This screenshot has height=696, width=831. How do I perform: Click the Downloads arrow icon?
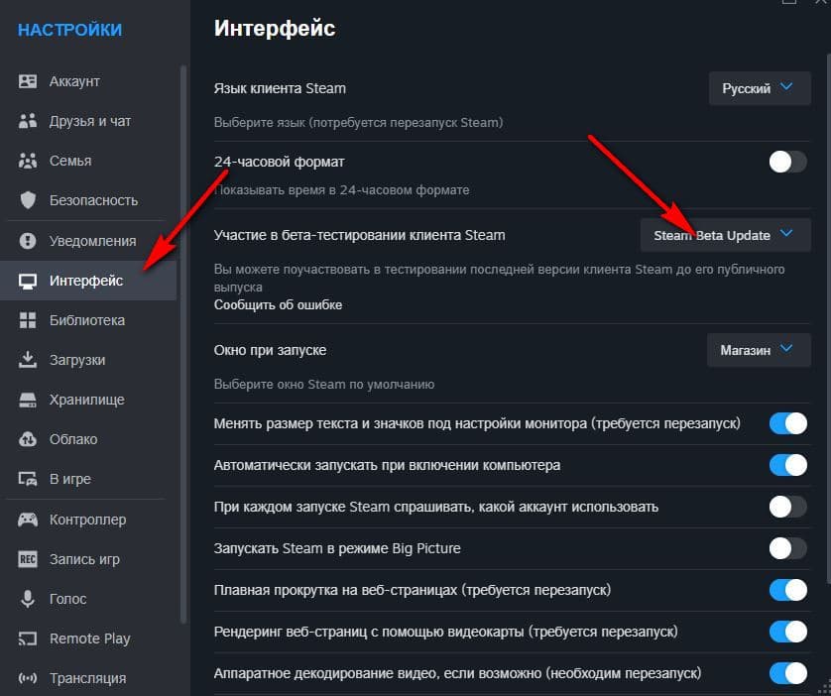(x=29, y=360)
